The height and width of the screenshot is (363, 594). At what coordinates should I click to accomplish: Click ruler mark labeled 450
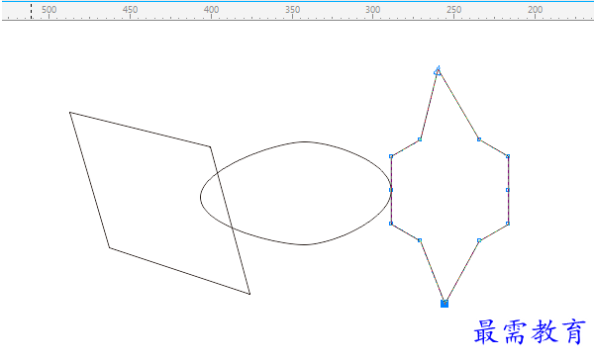(x=130, y=10)
